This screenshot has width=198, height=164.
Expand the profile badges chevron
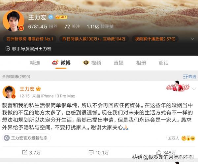pyautogui.click(x=192, y=39)
